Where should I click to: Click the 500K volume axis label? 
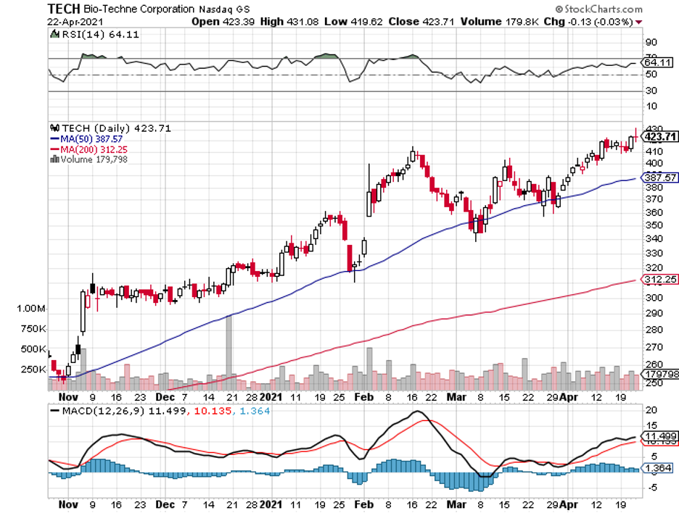(33, 349)
